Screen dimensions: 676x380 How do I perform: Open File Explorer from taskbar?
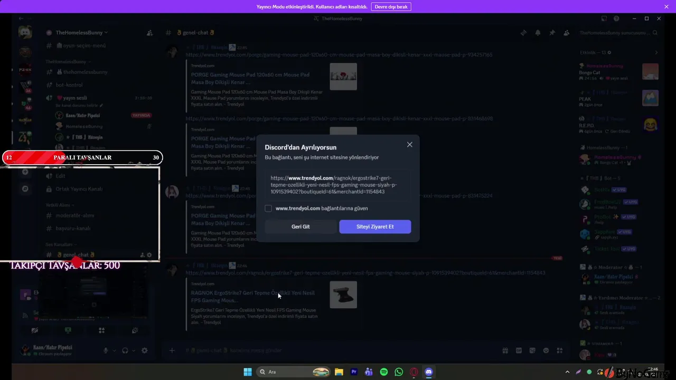click(339, 372)
